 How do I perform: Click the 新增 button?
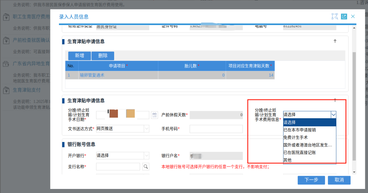coord(79,56)
